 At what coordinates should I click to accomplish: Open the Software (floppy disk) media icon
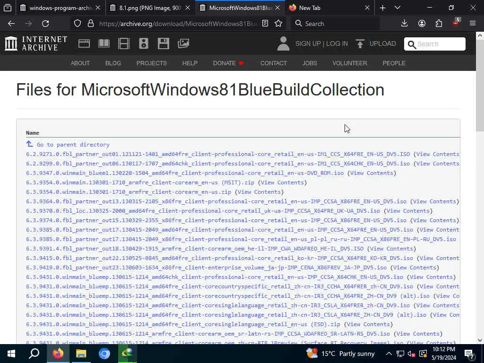point(163,43)
